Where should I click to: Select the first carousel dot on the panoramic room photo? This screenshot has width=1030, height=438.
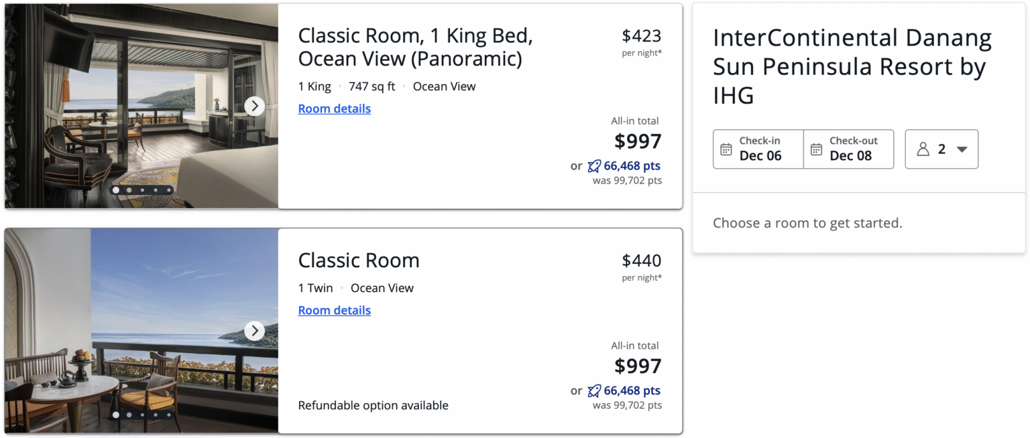click(x=116, y=190)
